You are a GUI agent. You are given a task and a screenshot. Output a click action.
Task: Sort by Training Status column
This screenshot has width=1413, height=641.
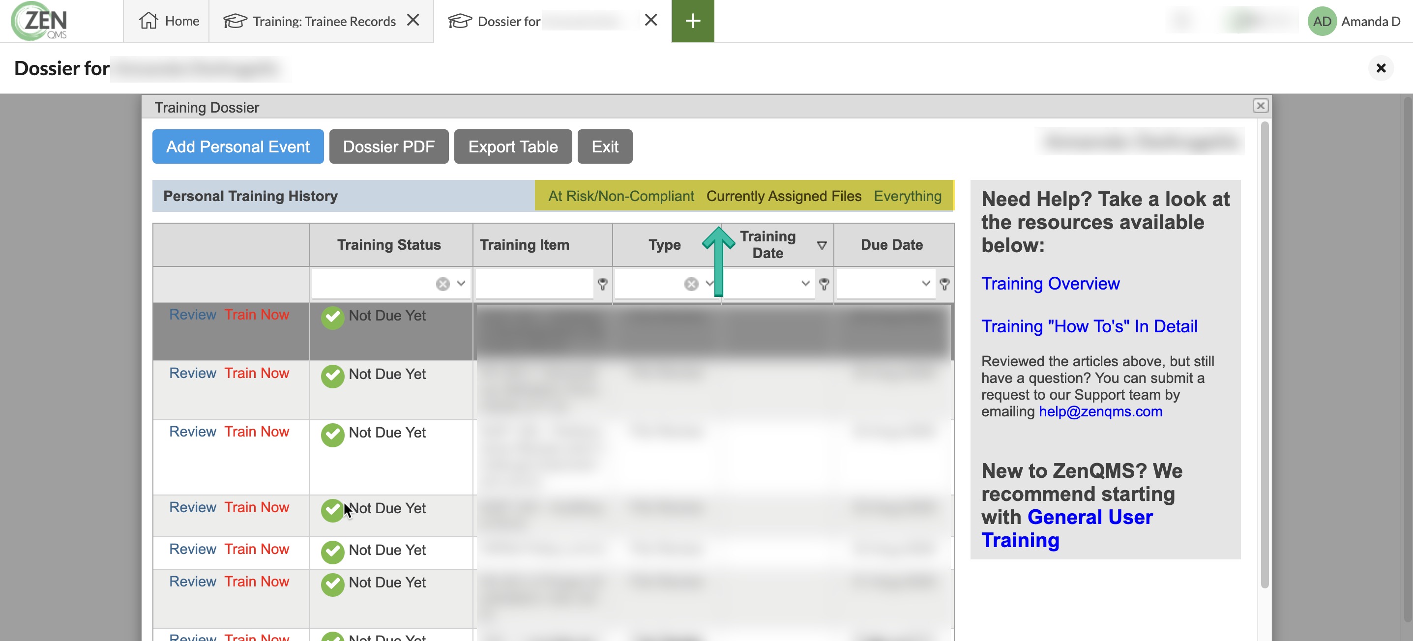(x=389, y=245)
